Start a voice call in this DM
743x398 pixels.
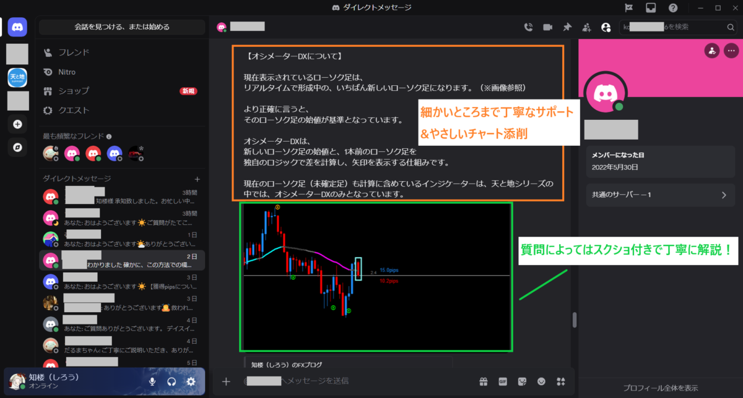point(528,27)
